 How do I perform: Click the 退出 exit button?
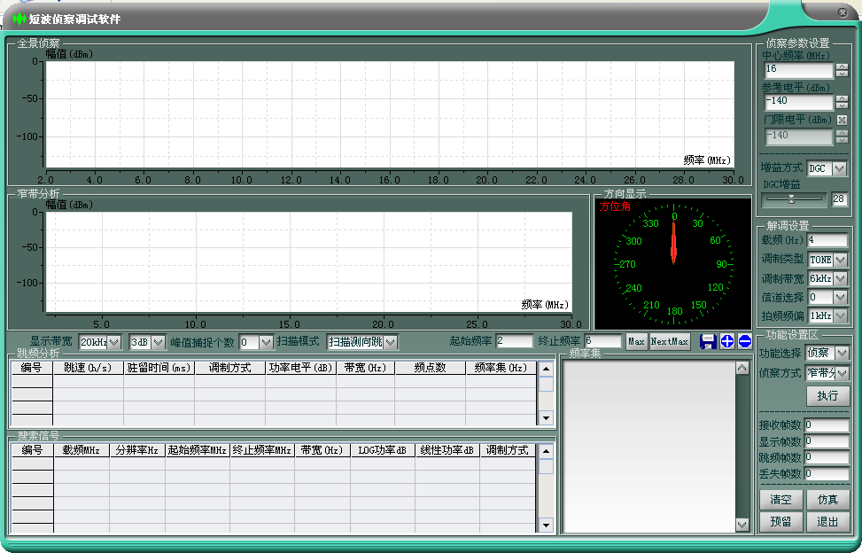(x=828, y=522)
